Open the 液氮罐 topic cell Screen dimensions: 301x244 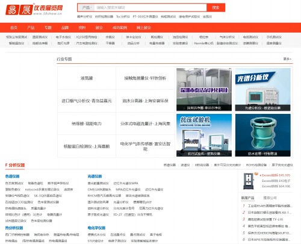(x=87, y=78)
